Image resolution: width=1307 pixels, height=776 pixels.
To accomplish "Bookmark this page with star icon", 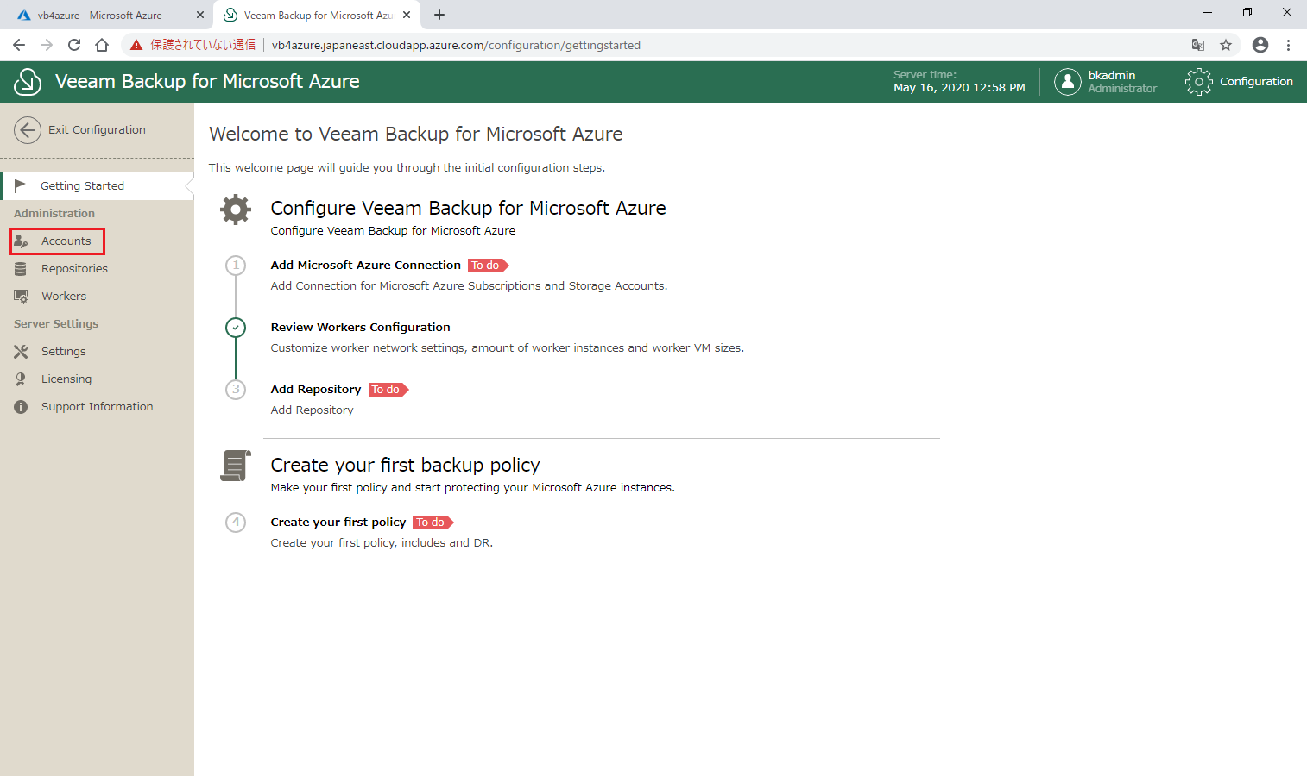I will click(x=1226, y=45).
